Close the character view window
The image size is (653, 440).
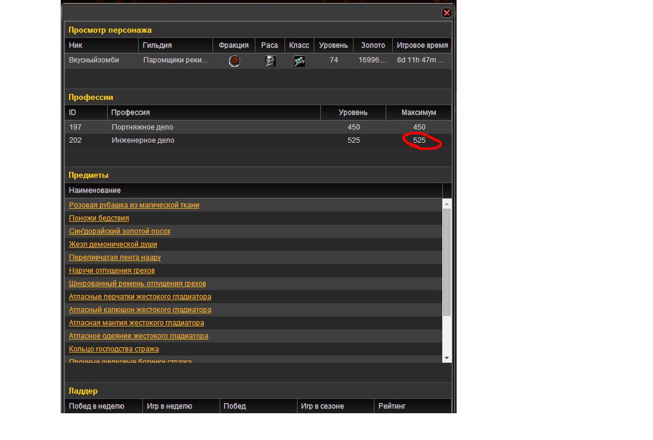[x=446, y=13]
